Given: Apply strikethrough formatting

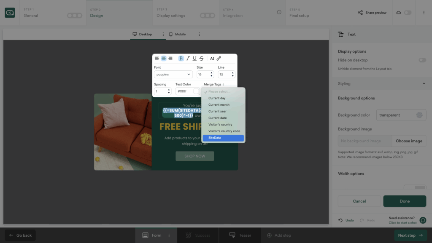Looking at the screenshot, I should [201, 59].
